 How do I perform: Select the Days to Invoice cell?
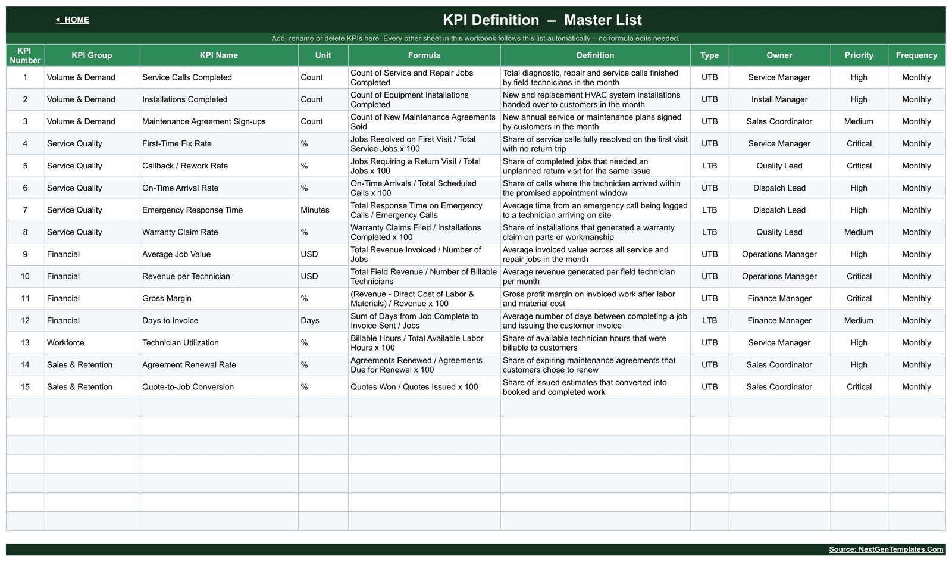pos(219,321)
